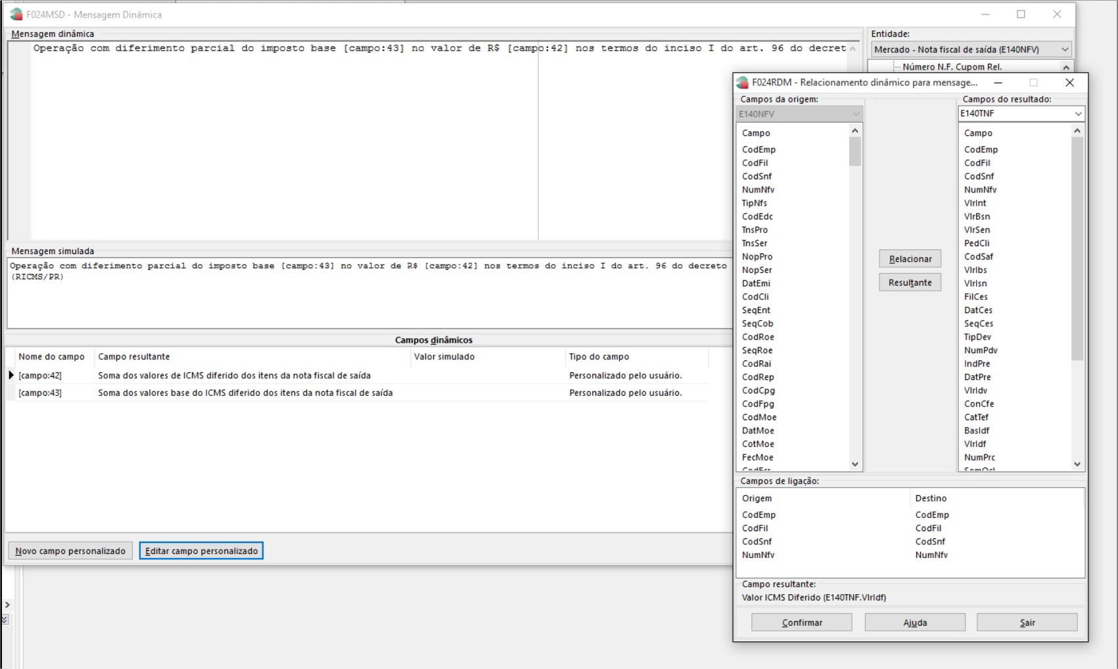Open Ajuda in the F024RDM dialog

pyautogui.click(x=914, y=622)
